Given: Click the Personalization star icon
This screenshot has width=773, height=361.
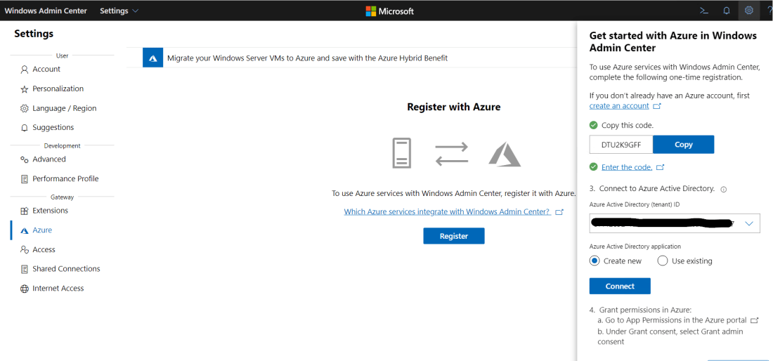Looking at the screenshot, I should point(25,89).
